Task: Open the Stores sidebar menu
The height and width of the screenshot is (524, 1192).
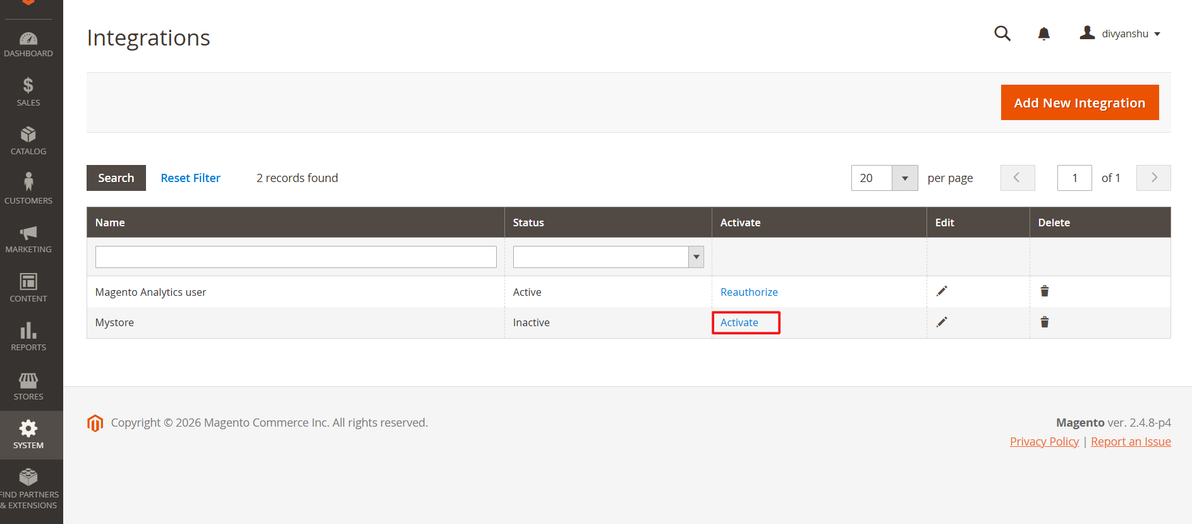Action: point(28,386)
